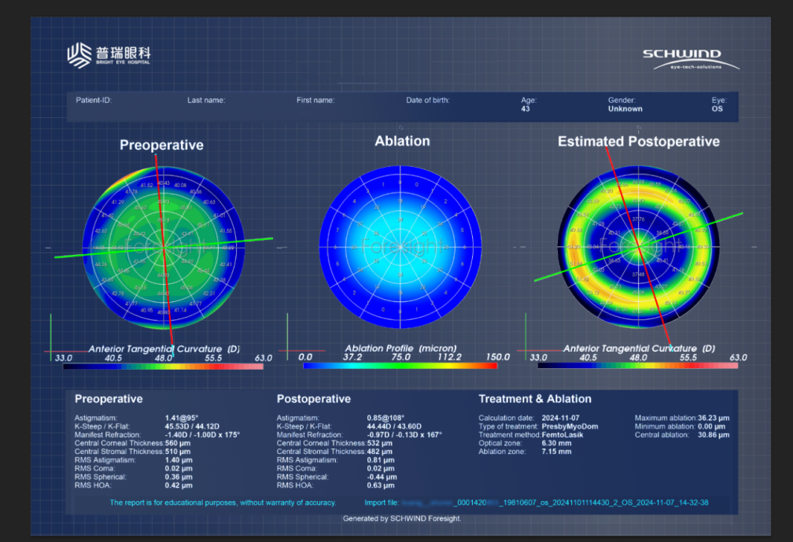793x542 pixels.
Task: Click the '112.2' value on ablation scale
Action: point(449,357)
